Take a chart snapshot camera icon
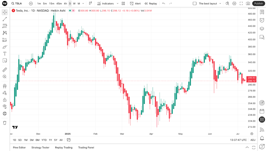The width and height of the screenshot is (266, 151). [248, 4]
